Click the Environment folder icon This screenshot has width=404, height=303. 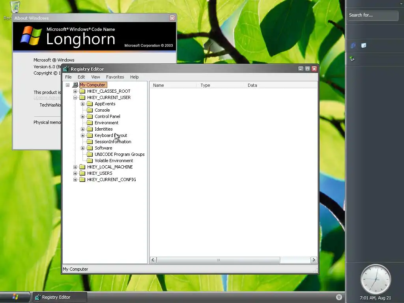pos(90,123)
